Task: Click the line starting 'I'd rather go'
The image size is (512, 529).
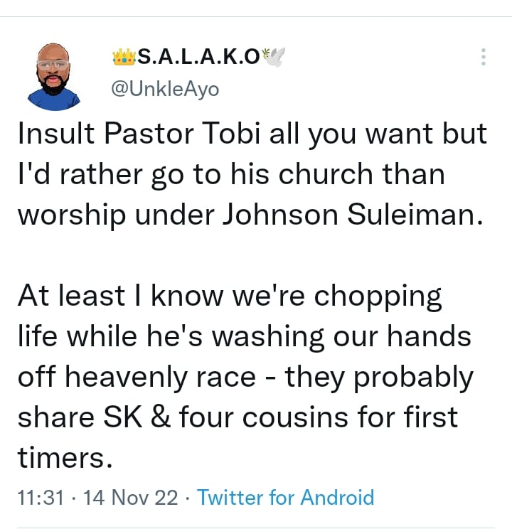Action: click(231, 174)
